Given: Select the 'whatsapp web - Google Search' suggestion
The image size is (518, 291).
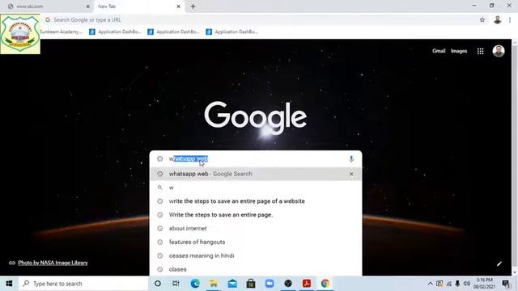Looking at the screenshot, I should tap(256, 174).
